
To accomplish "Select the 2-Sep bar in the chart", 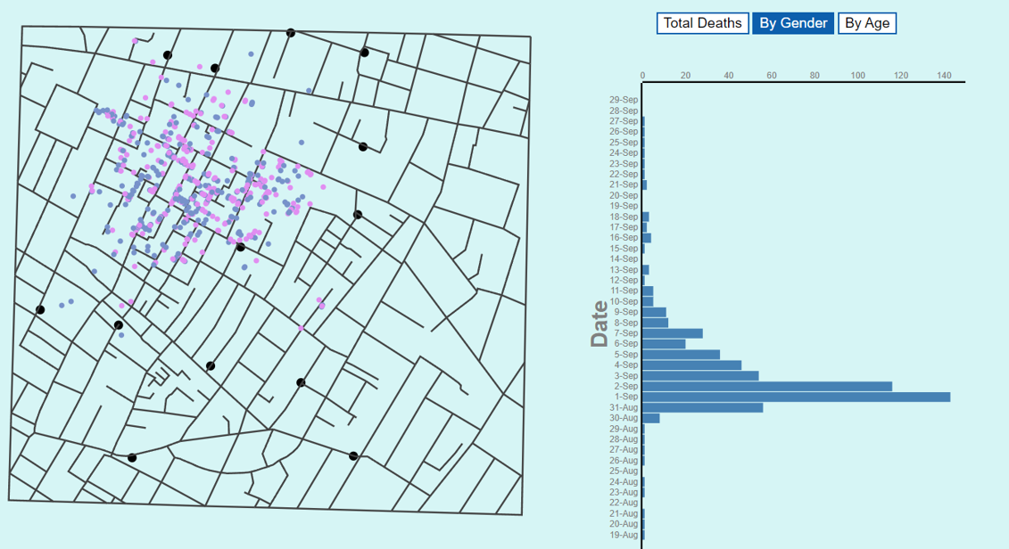I will point(767,386).
